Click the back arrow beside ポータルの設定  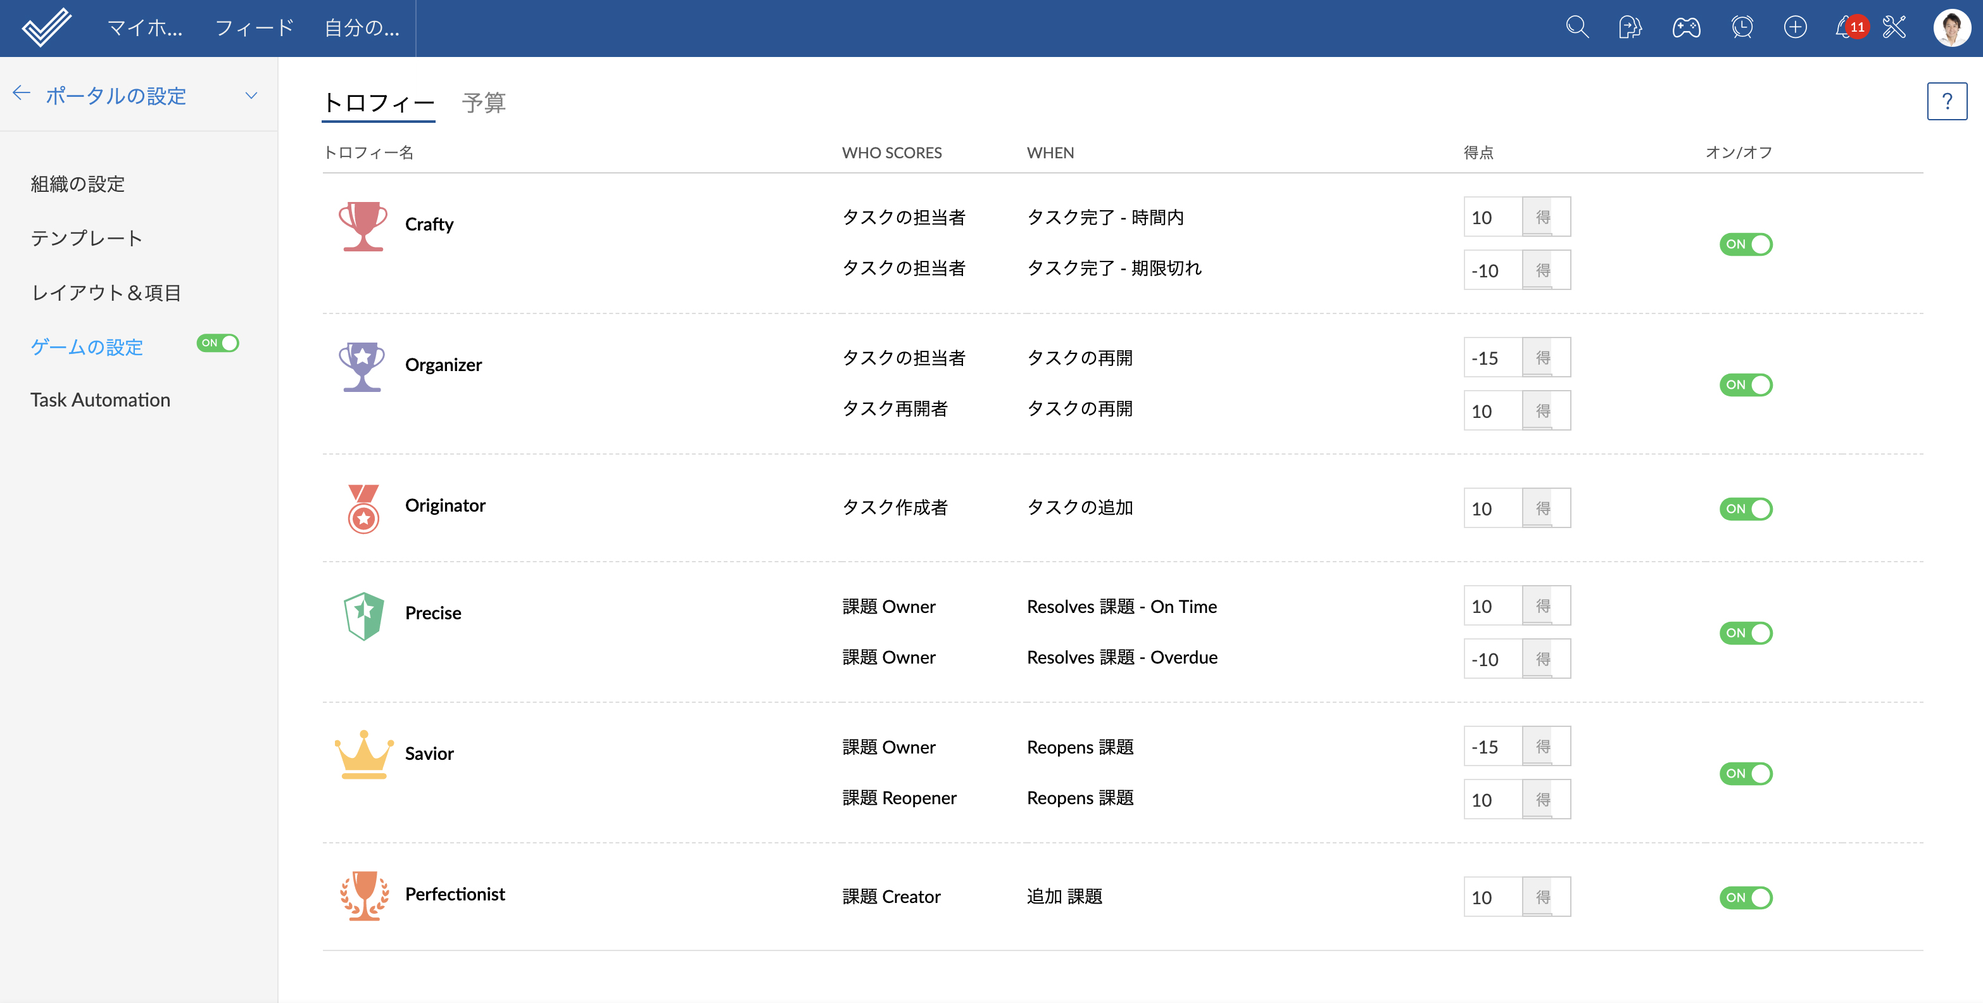click(21, 94)
